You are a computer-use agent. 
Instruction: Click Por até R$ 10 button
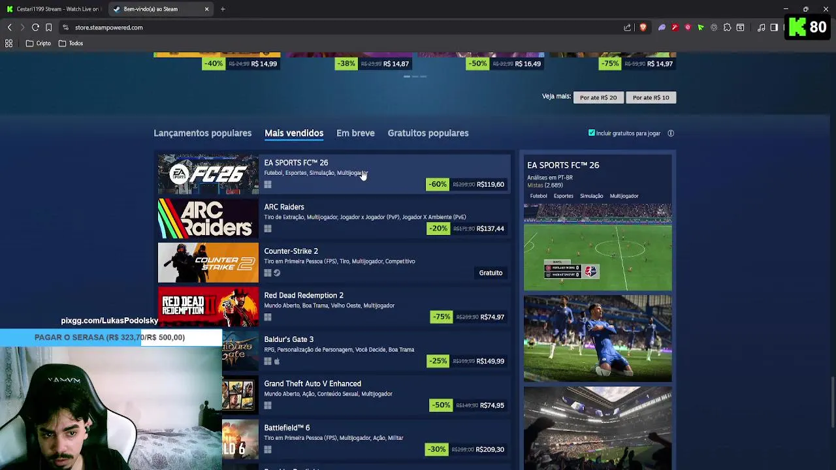[x=651, y=97]
